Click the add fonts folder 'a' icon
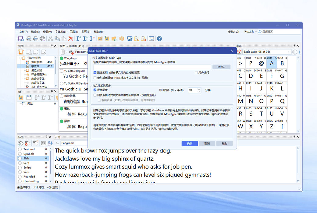Image resolution: width=317 pixels, height=213 pixels. [x=100, y=39]
